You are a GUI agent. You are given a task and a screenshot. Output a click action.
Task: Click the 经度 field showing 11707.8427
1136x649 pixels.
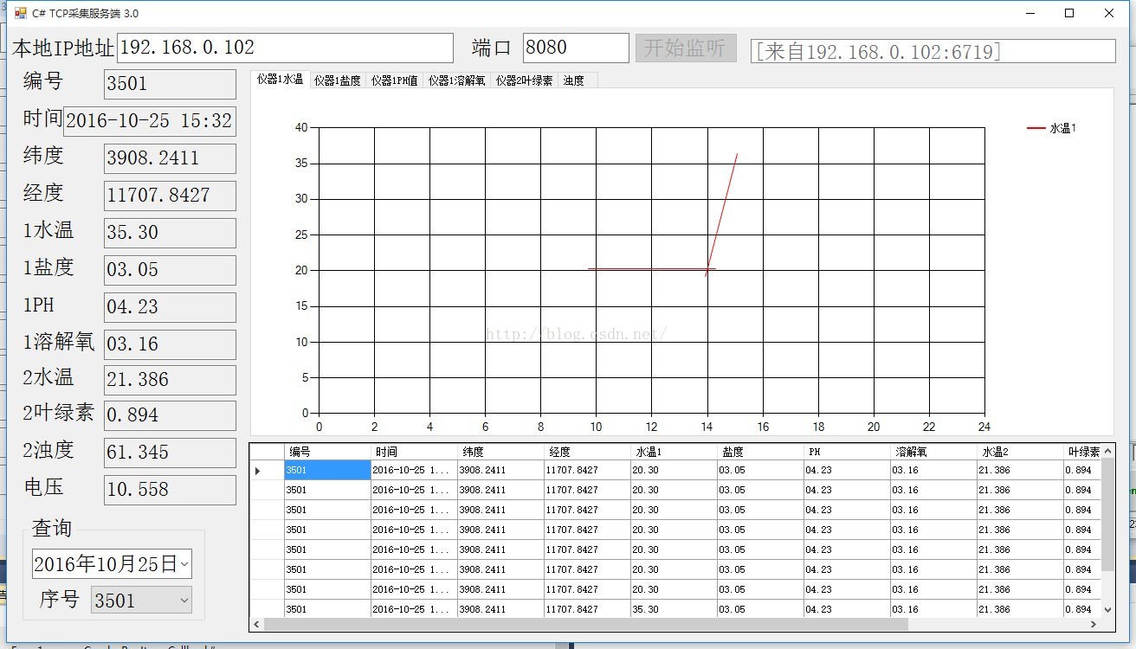(x=170, y=196)
